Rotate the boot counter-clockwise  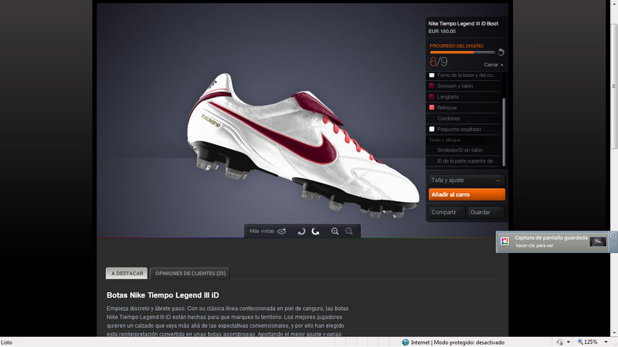[301, 231]
